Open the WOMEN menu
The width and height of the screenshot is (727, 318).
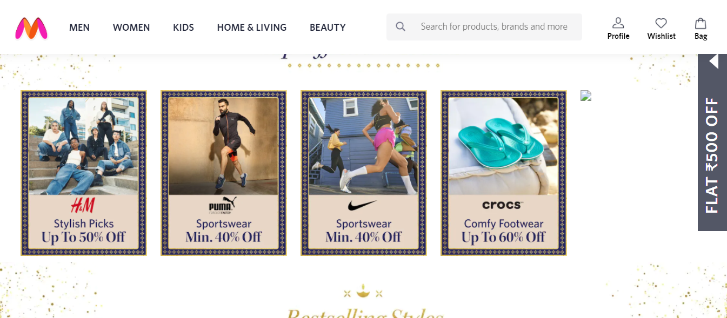(131, 27)
